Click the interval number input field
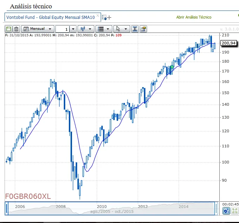 tap(62, 29)
